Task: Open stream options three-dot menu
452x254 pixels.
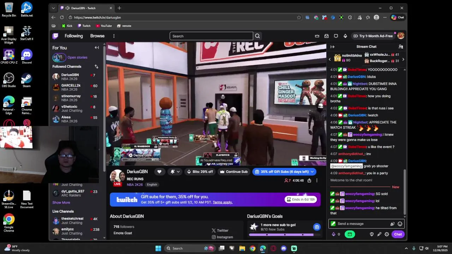Action: (317, 180)
